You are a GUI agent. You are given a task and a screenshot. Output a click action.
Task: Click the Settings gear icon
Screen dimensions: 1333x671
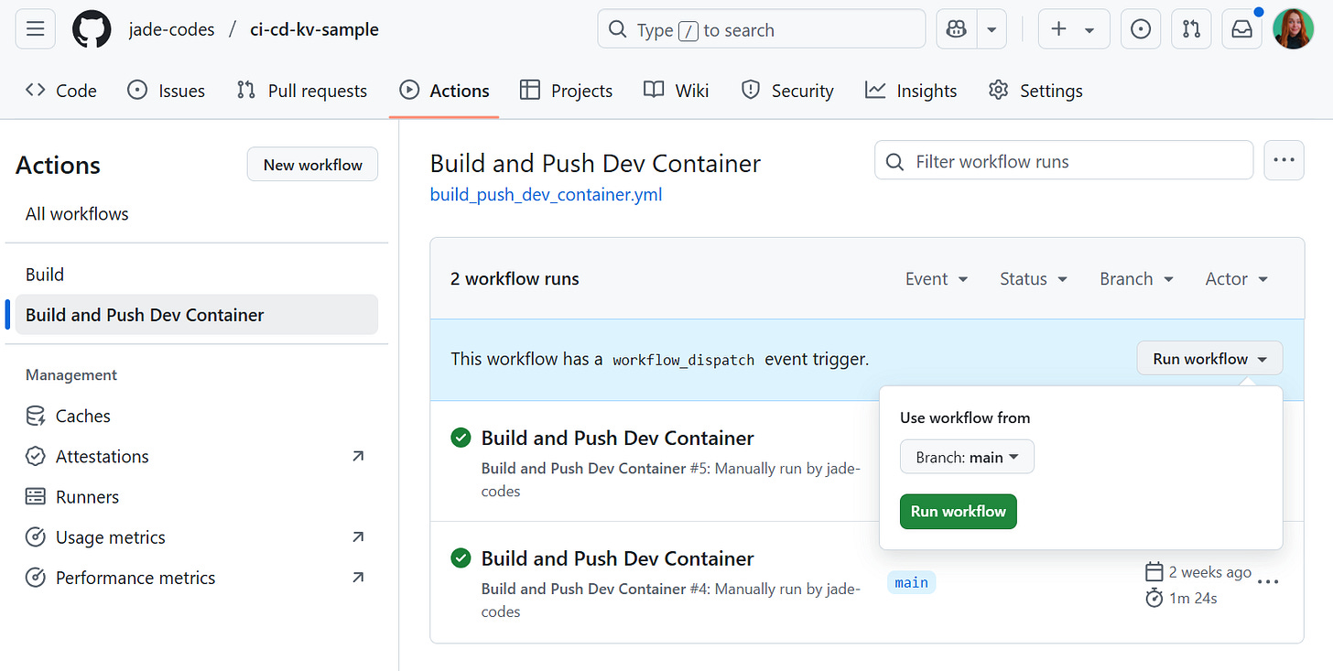click(999, 90)
